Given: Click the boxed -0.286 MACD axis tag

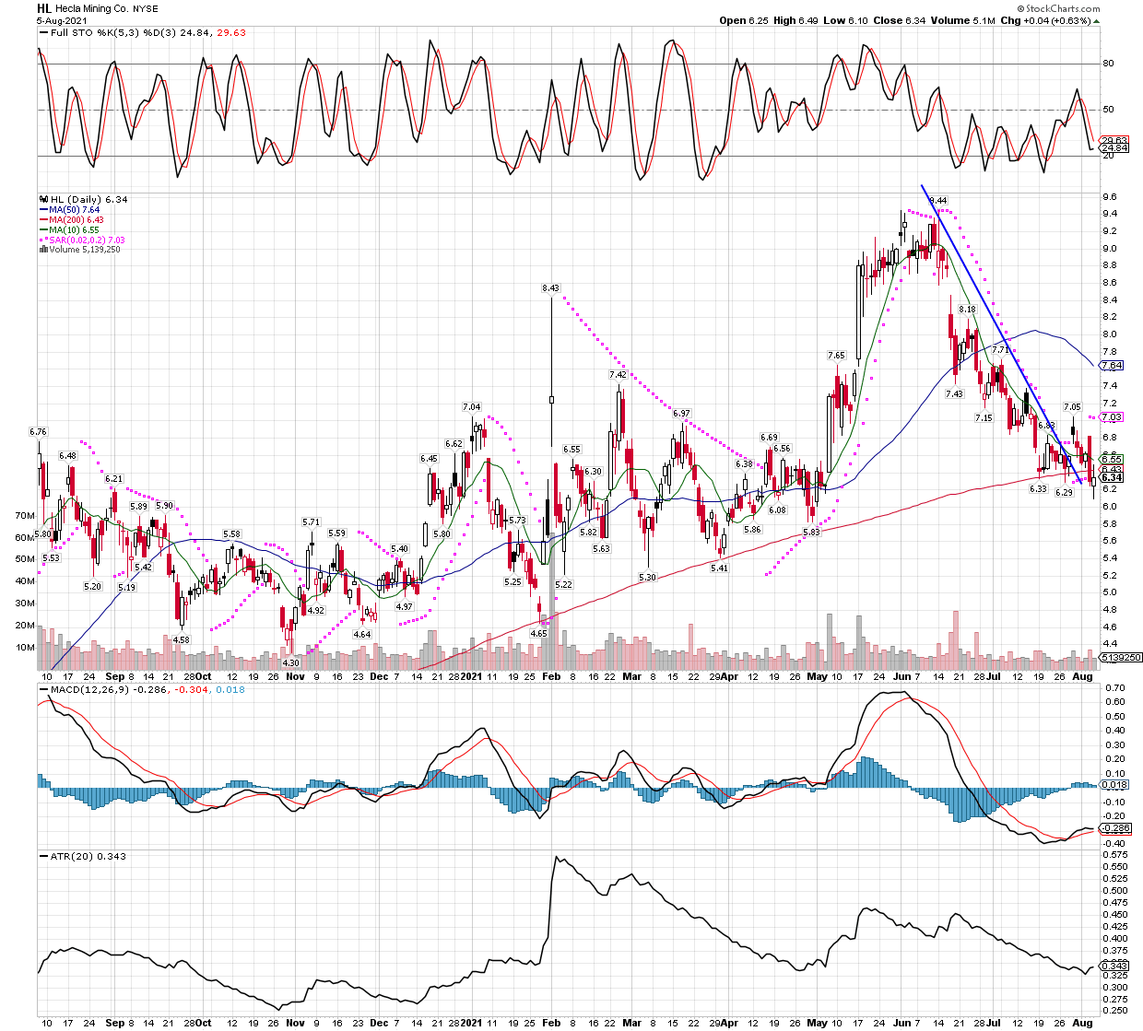Looking at the screenshot, I should pos(1115,828).
